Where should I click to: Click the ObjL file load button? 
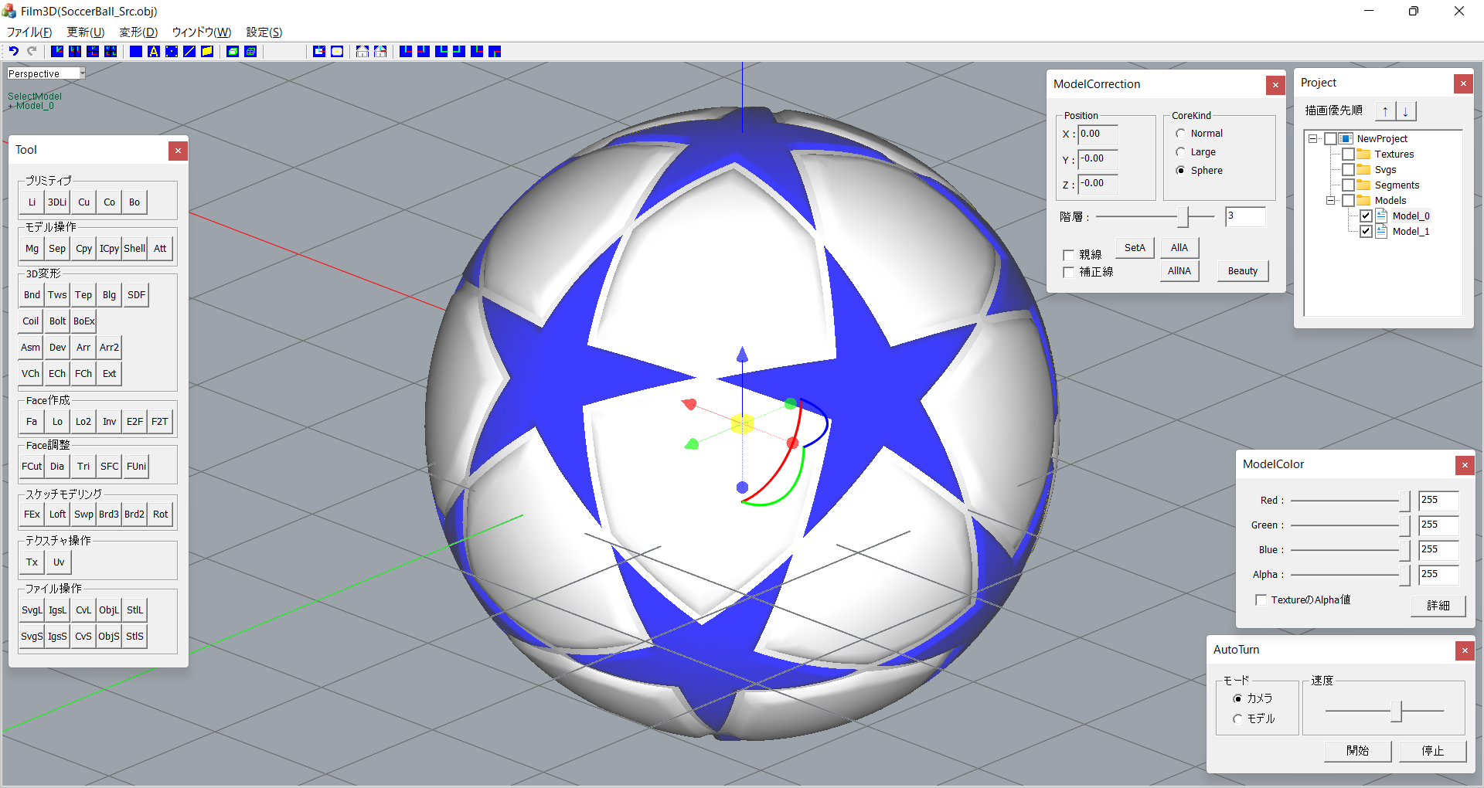109,610
